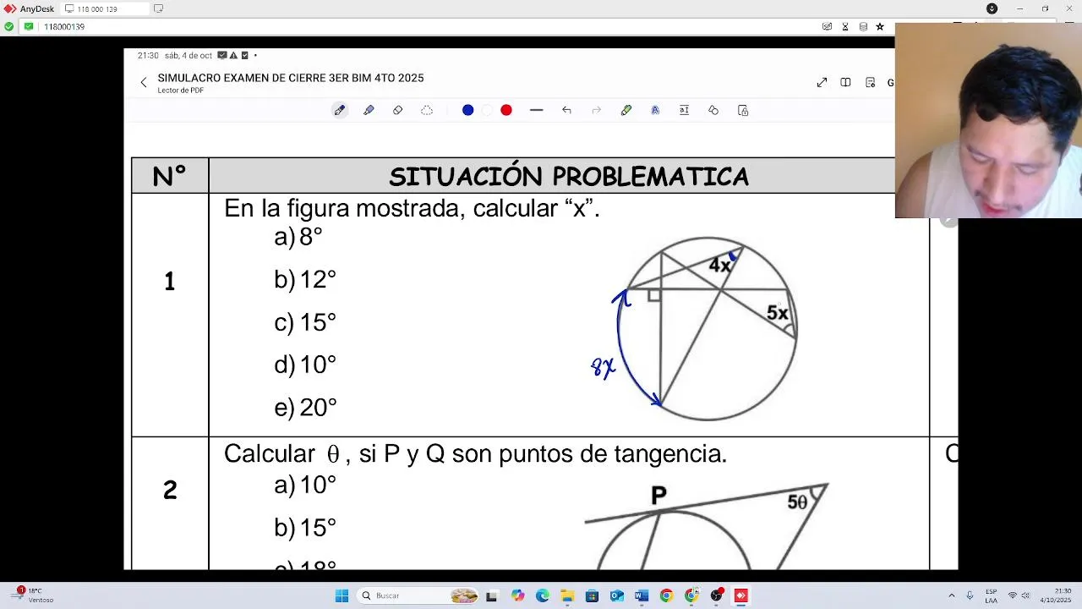Viewport: 1082px width, 609px height.
Task: Click answer option e) 20°
Action: 305,408
